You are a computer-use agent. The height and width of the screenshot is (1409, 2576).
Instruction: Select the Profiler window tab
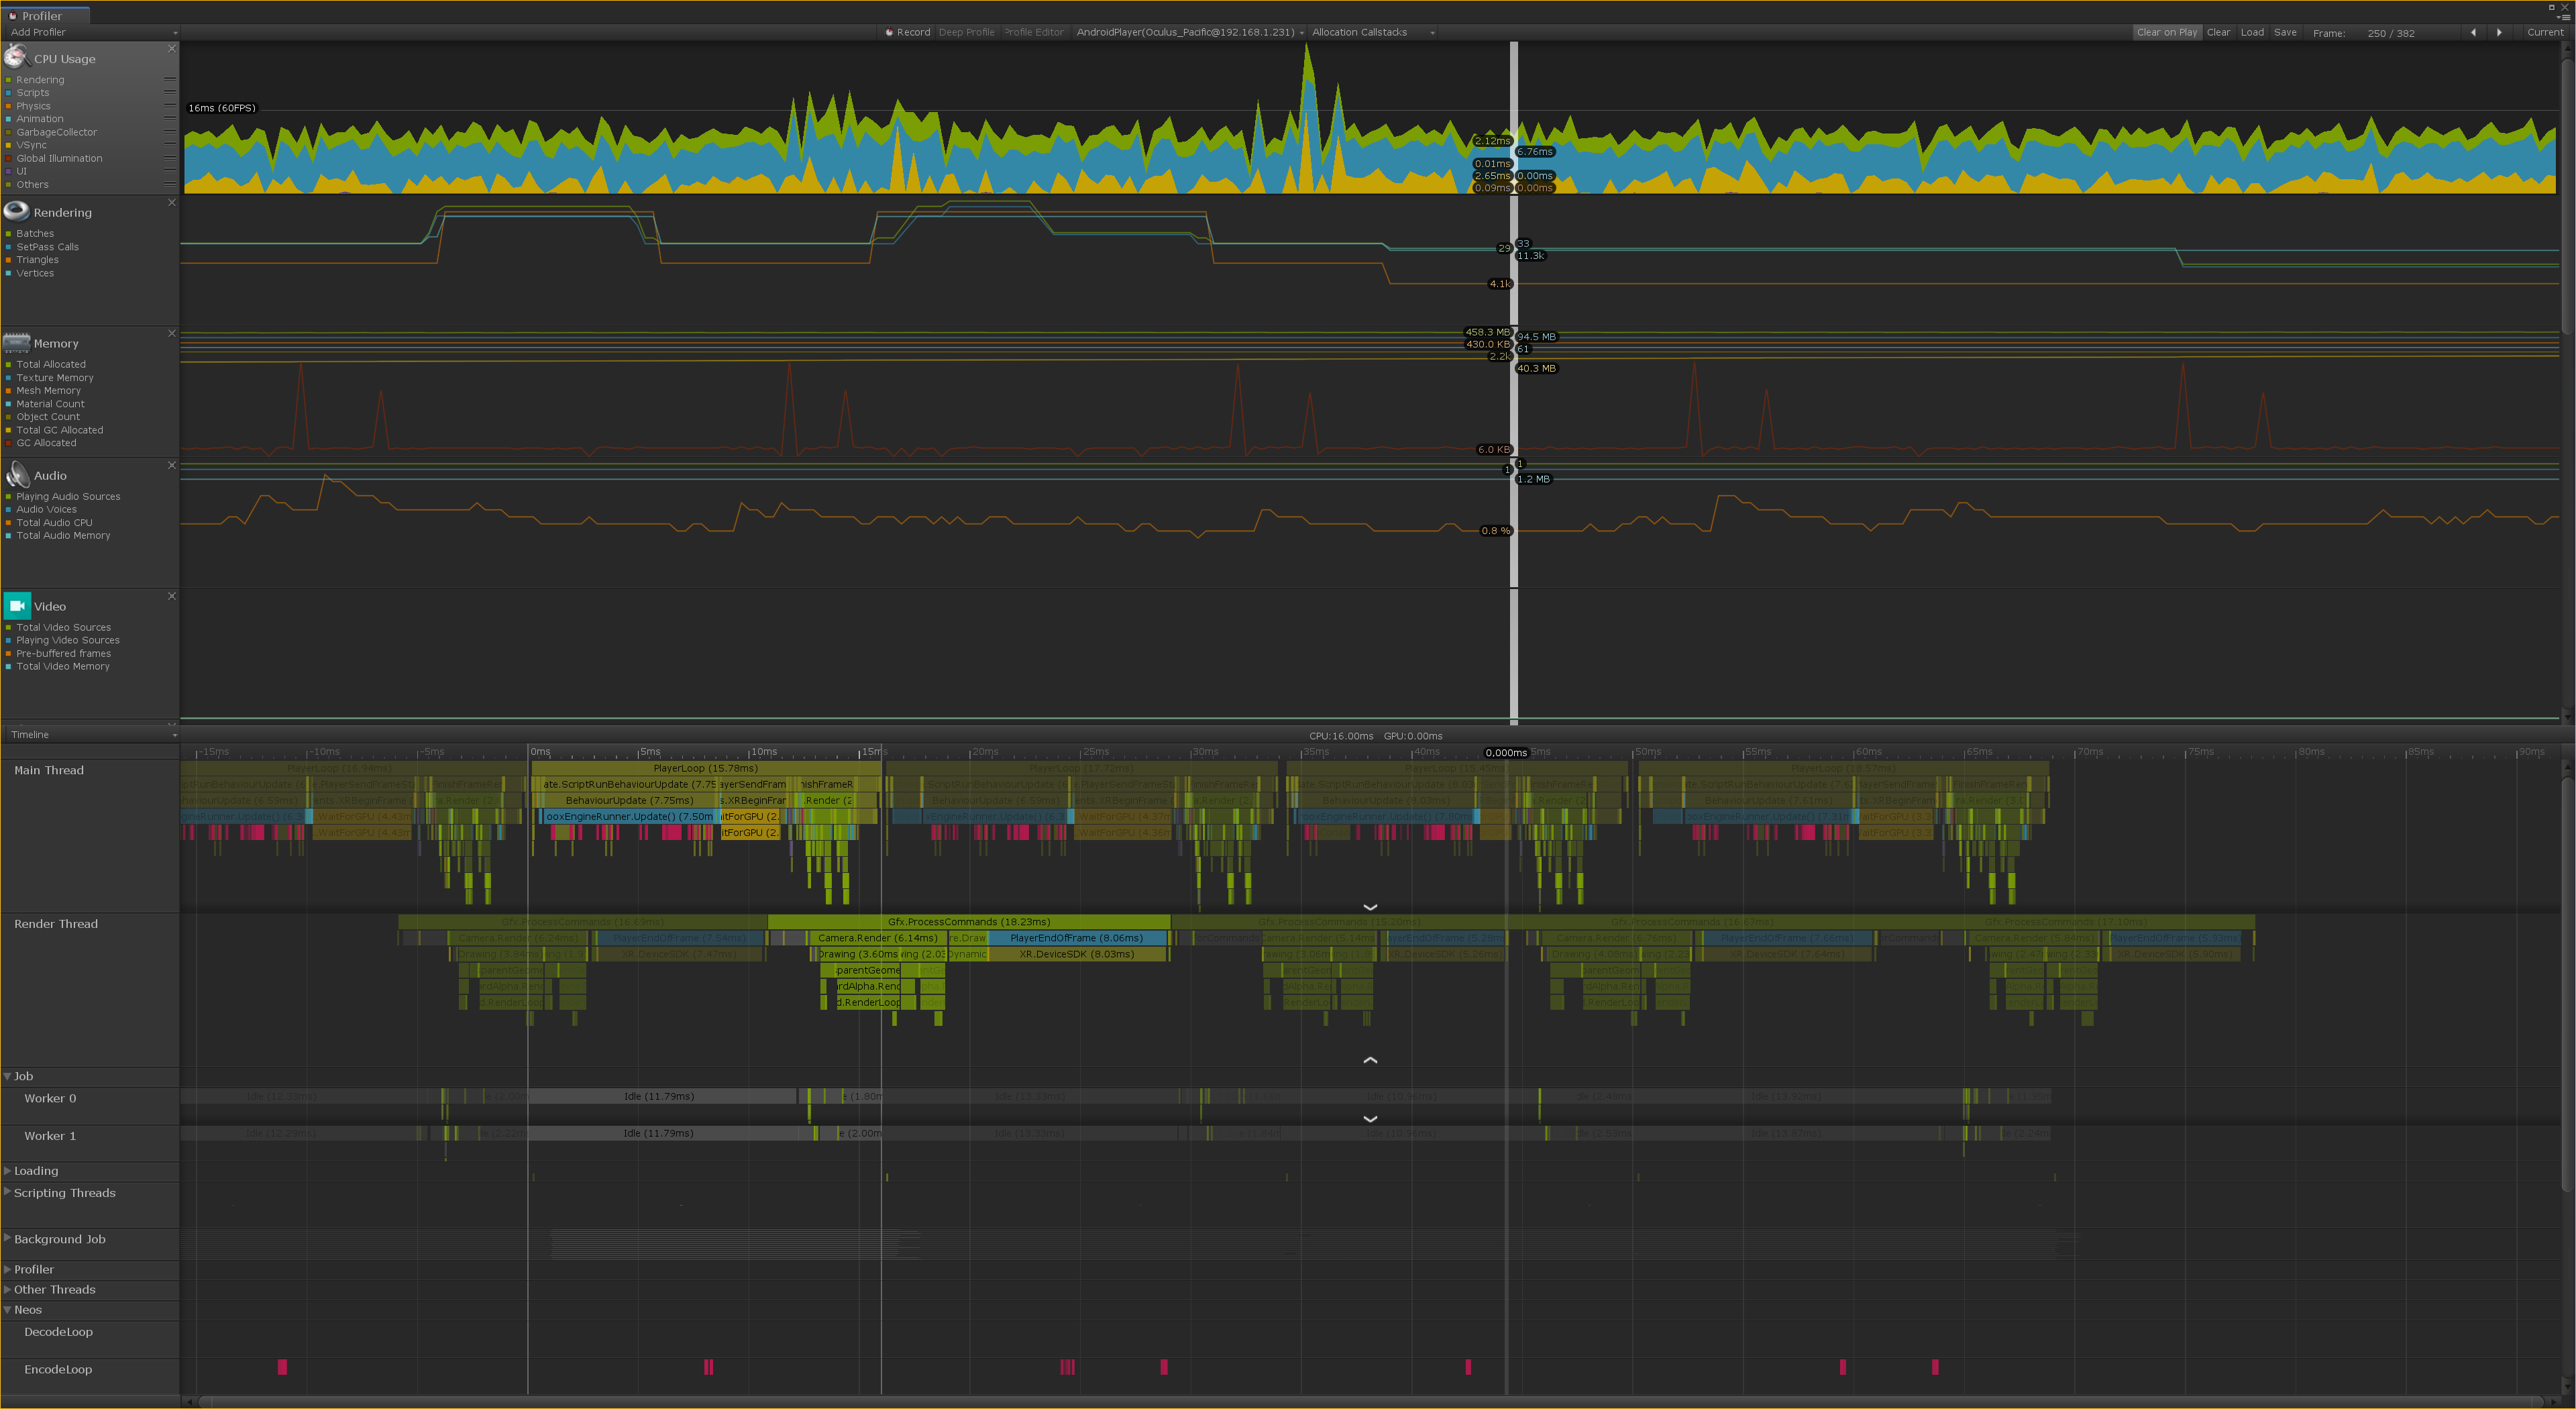[45, 16]
